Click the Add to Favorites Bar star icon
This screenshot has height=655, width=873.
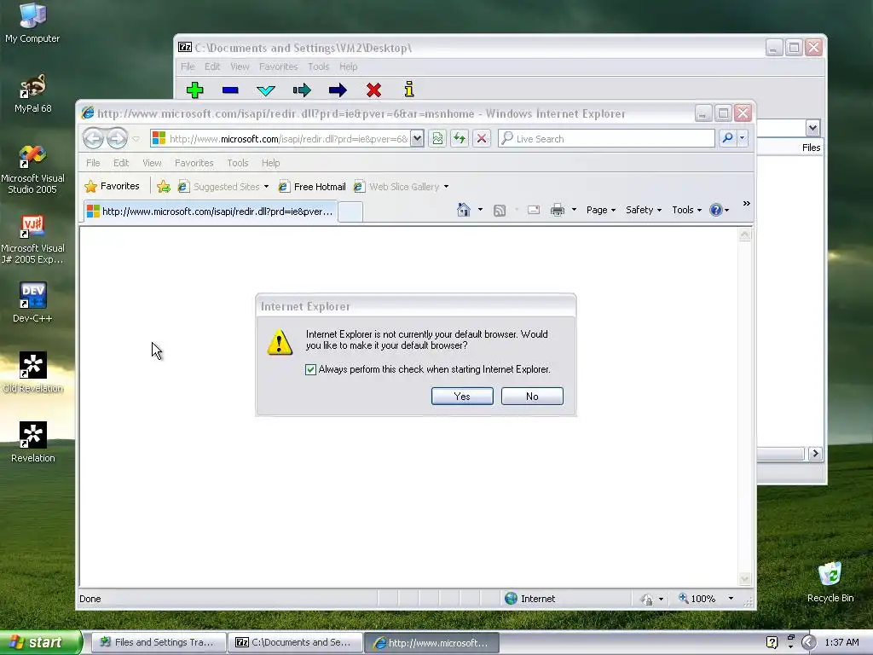tap(163, 187)
